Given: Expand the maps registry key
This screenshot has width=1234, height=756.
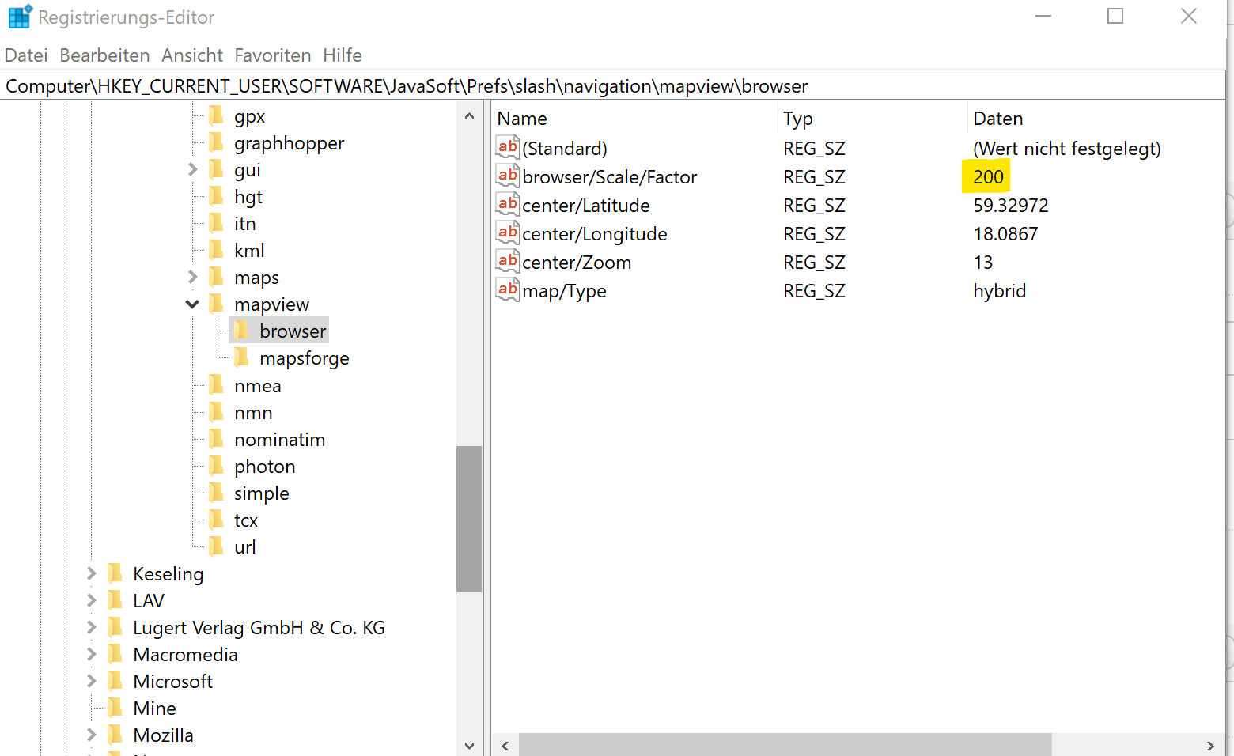Looking at the screenshot, I should click(x=192, y=278).
